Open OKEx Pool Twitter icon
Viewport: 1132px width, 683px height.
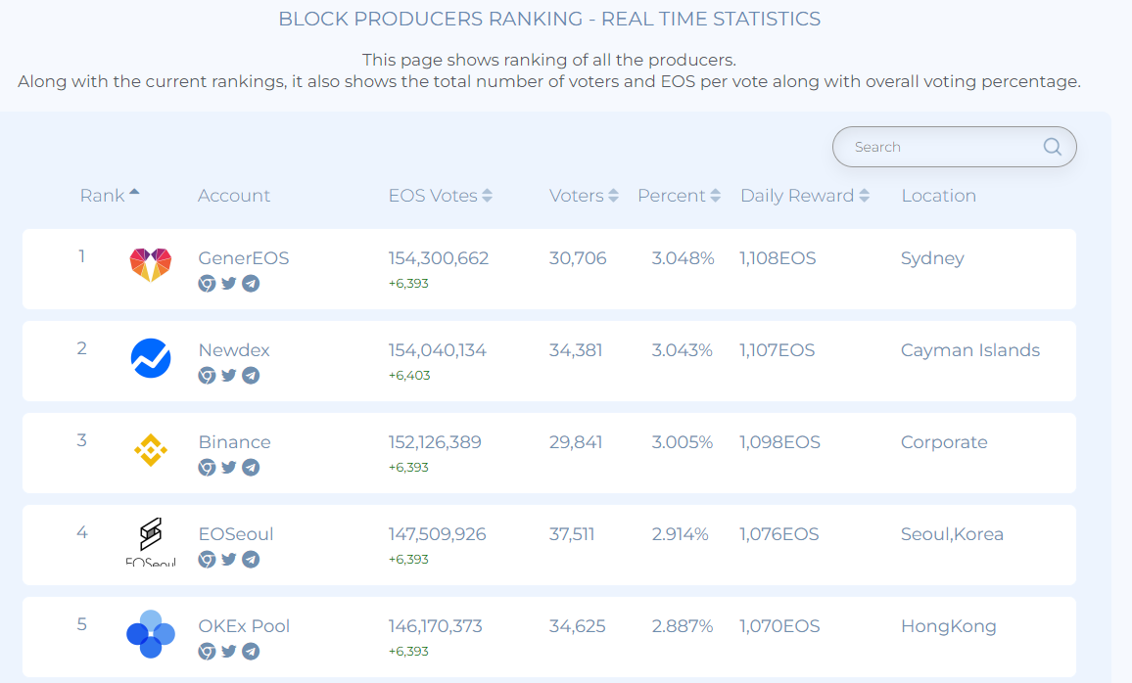click(x=229, y=652)
